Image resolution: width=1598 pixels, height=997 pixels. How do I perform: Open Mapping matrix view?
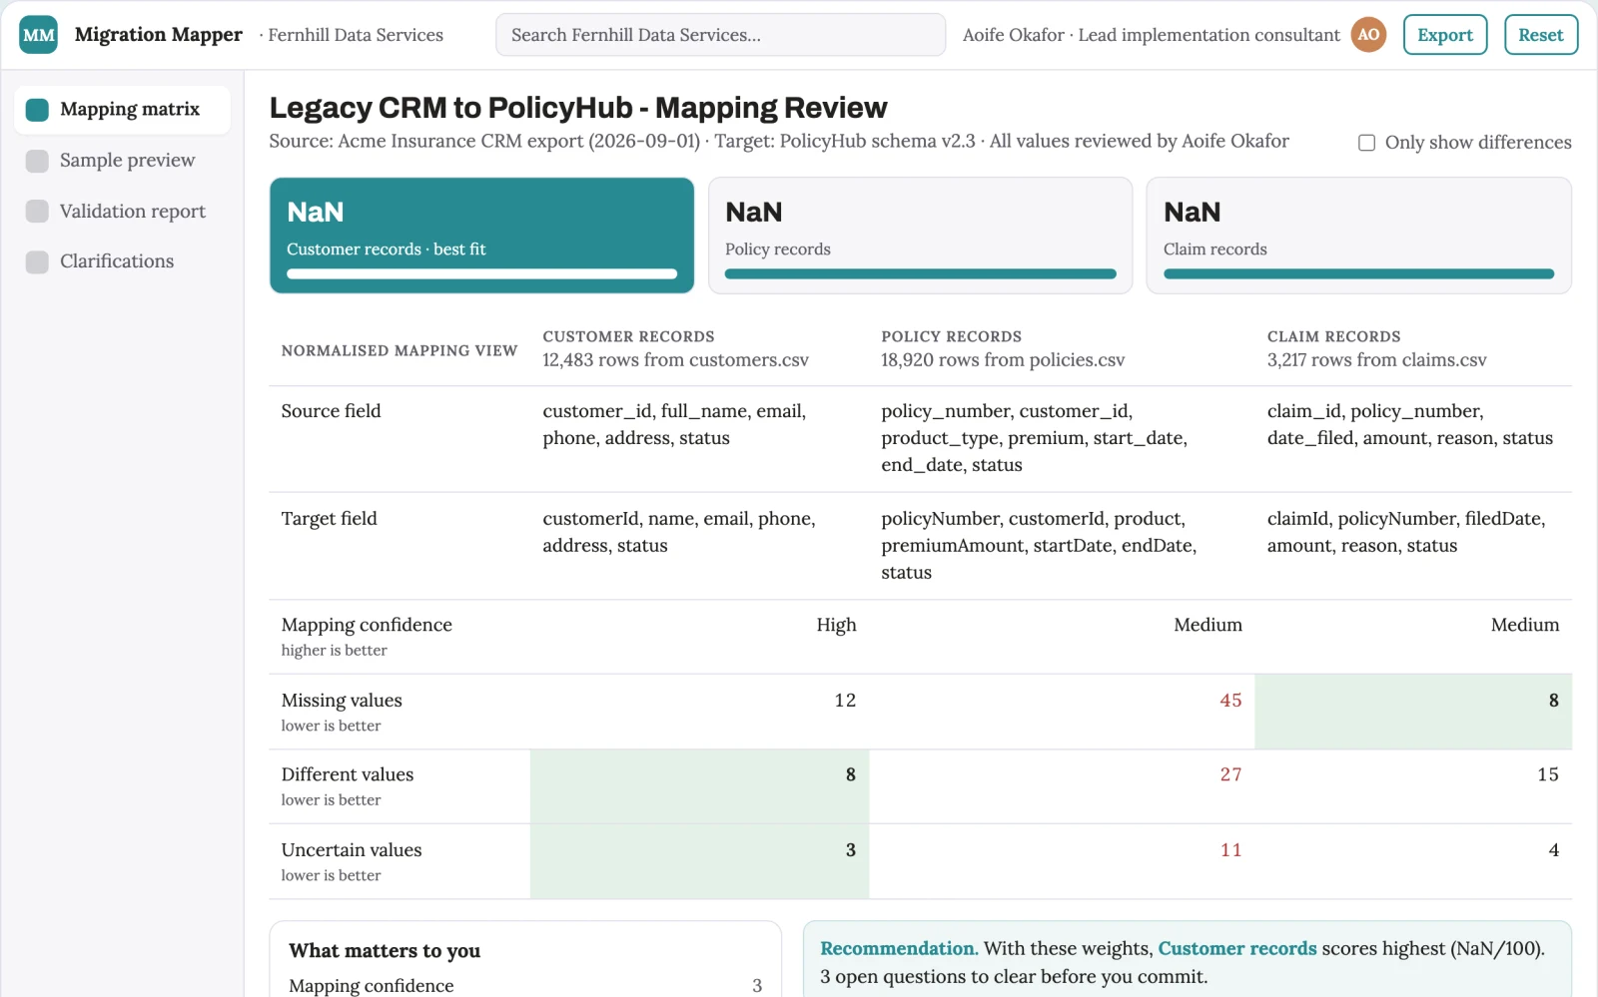coord(122,110)
